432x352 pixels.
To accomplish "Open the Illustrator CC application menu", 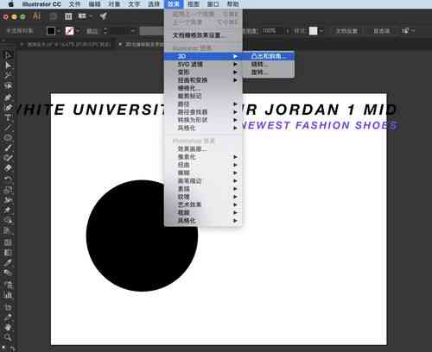I will (x=41, y=4).
